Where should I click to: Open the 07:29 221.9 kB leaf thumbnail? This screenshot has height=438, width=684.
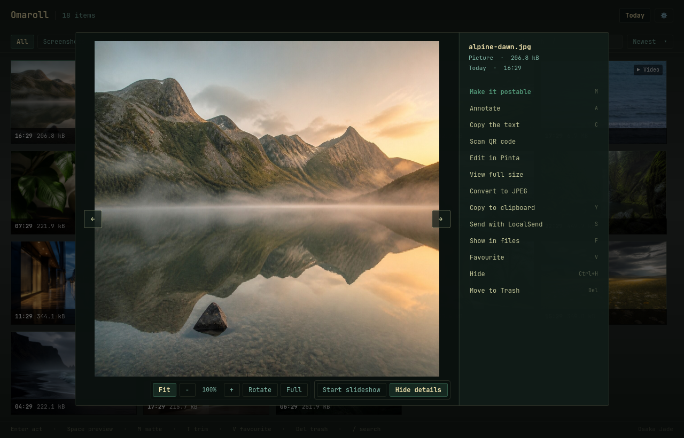(43, 192)
